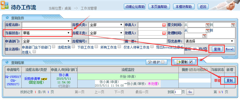Open the calendar for 处理时间 end date
This screenshot has height=102, width=240.
(x=204, y=36)
